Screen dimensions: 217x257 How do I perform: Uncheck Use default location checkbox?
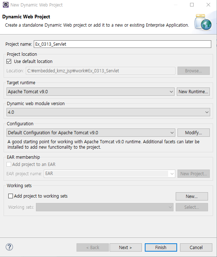point(9,62)
